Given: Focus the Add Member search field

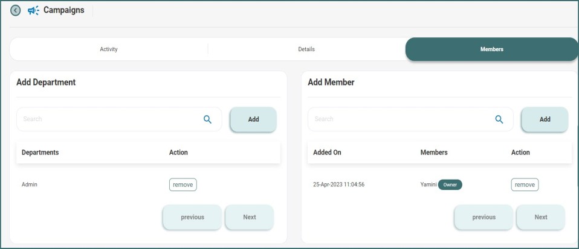Looking at the screenshot, I should 400,119.
